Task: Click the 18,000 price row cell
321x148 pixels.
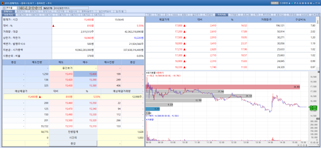Action: [x=164, y=44]
